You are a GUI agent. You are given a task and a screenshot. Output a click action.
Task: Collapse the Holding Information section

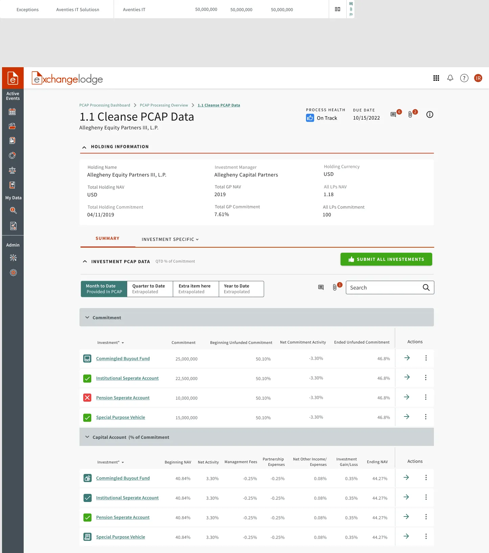(84, 147)
